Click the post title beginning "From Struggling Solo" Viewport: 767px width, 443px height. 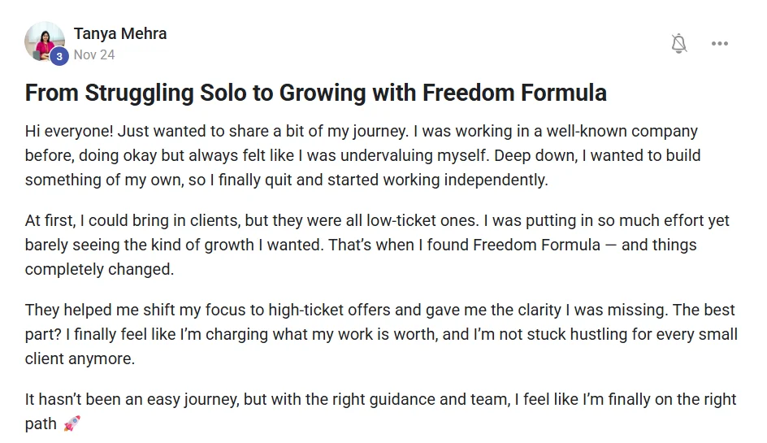315,93
